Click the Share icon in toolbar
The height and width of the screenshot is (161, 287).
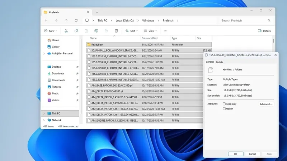(x=106, y=31)
